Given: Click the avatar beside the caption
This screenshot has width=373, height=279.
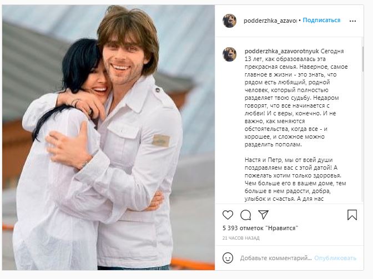Looking at the screenshot, I should click(229, 54).
